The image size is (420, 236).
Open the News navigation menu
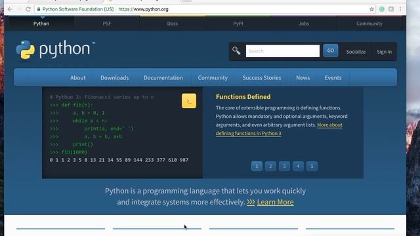303,77
